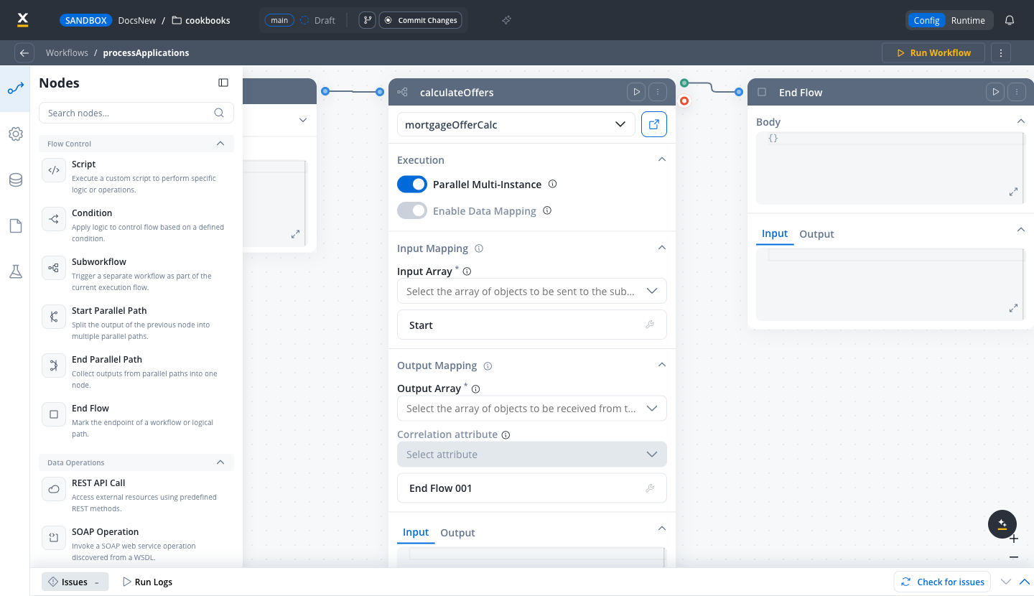The image size is (1034, 596).
Task: Click Check for issues button
Action: 942,582
